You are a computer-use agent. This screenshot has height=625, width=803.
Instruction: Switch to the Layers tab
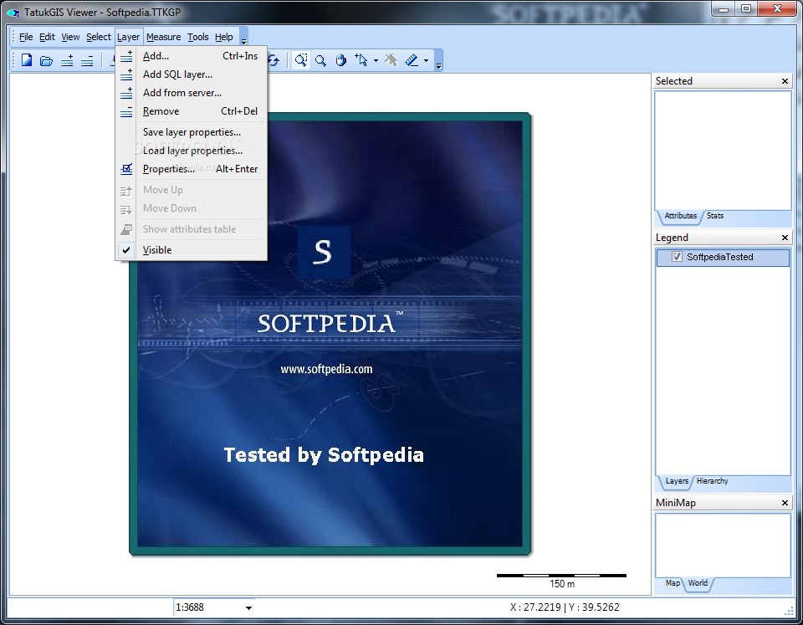(677, 481)
